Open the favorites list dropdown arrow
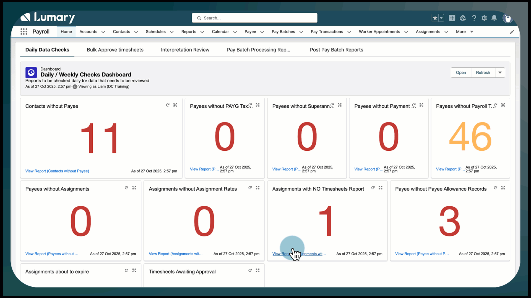This screenshot has width=531, height=298. tap(441, 18)
